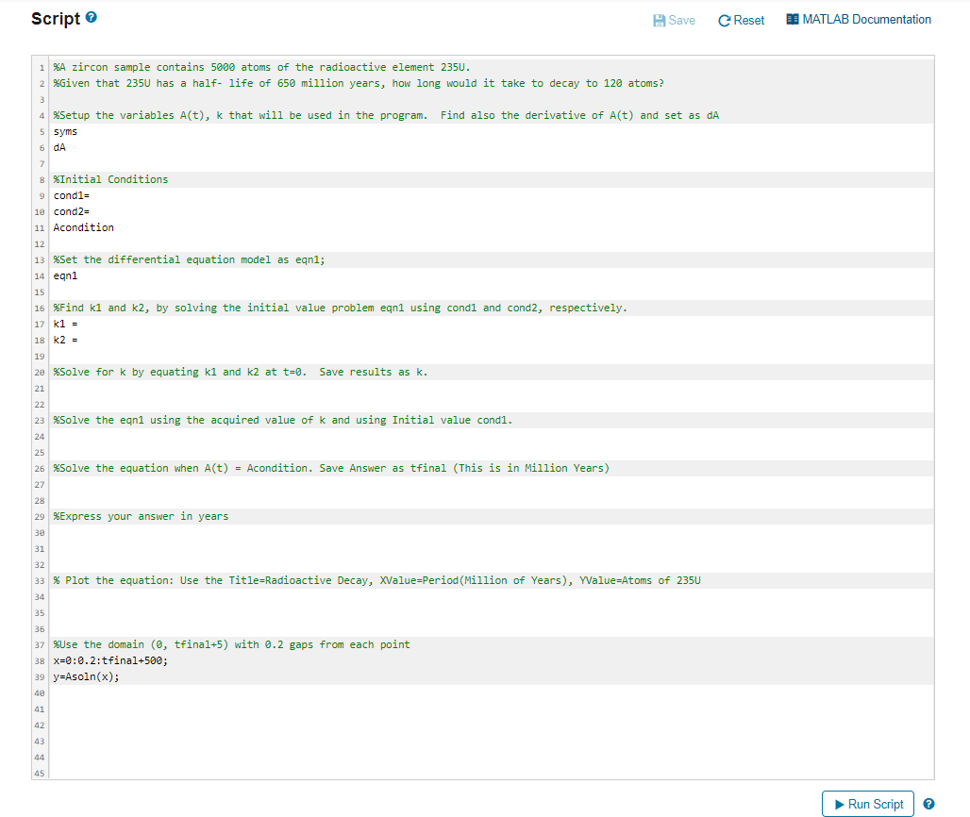
Task: Run the script
Action: tap(868, 804)
